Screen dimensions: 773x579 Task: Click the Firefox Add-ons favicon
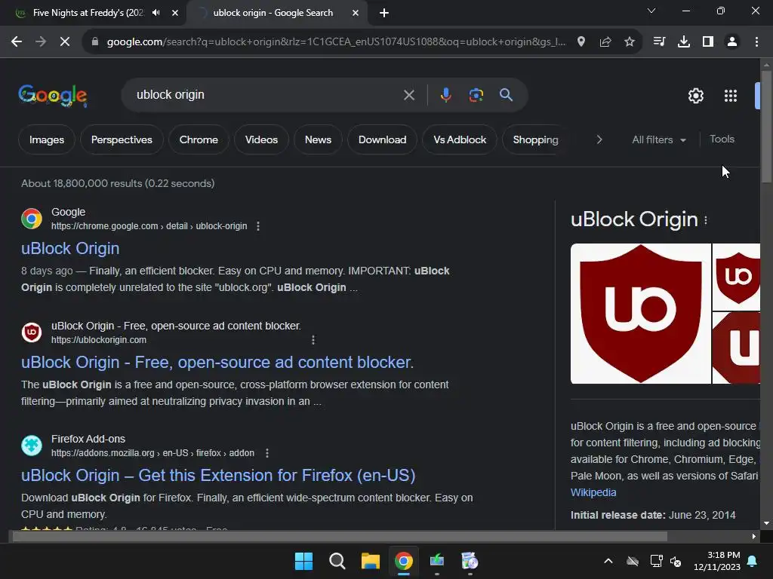point(32,446)
